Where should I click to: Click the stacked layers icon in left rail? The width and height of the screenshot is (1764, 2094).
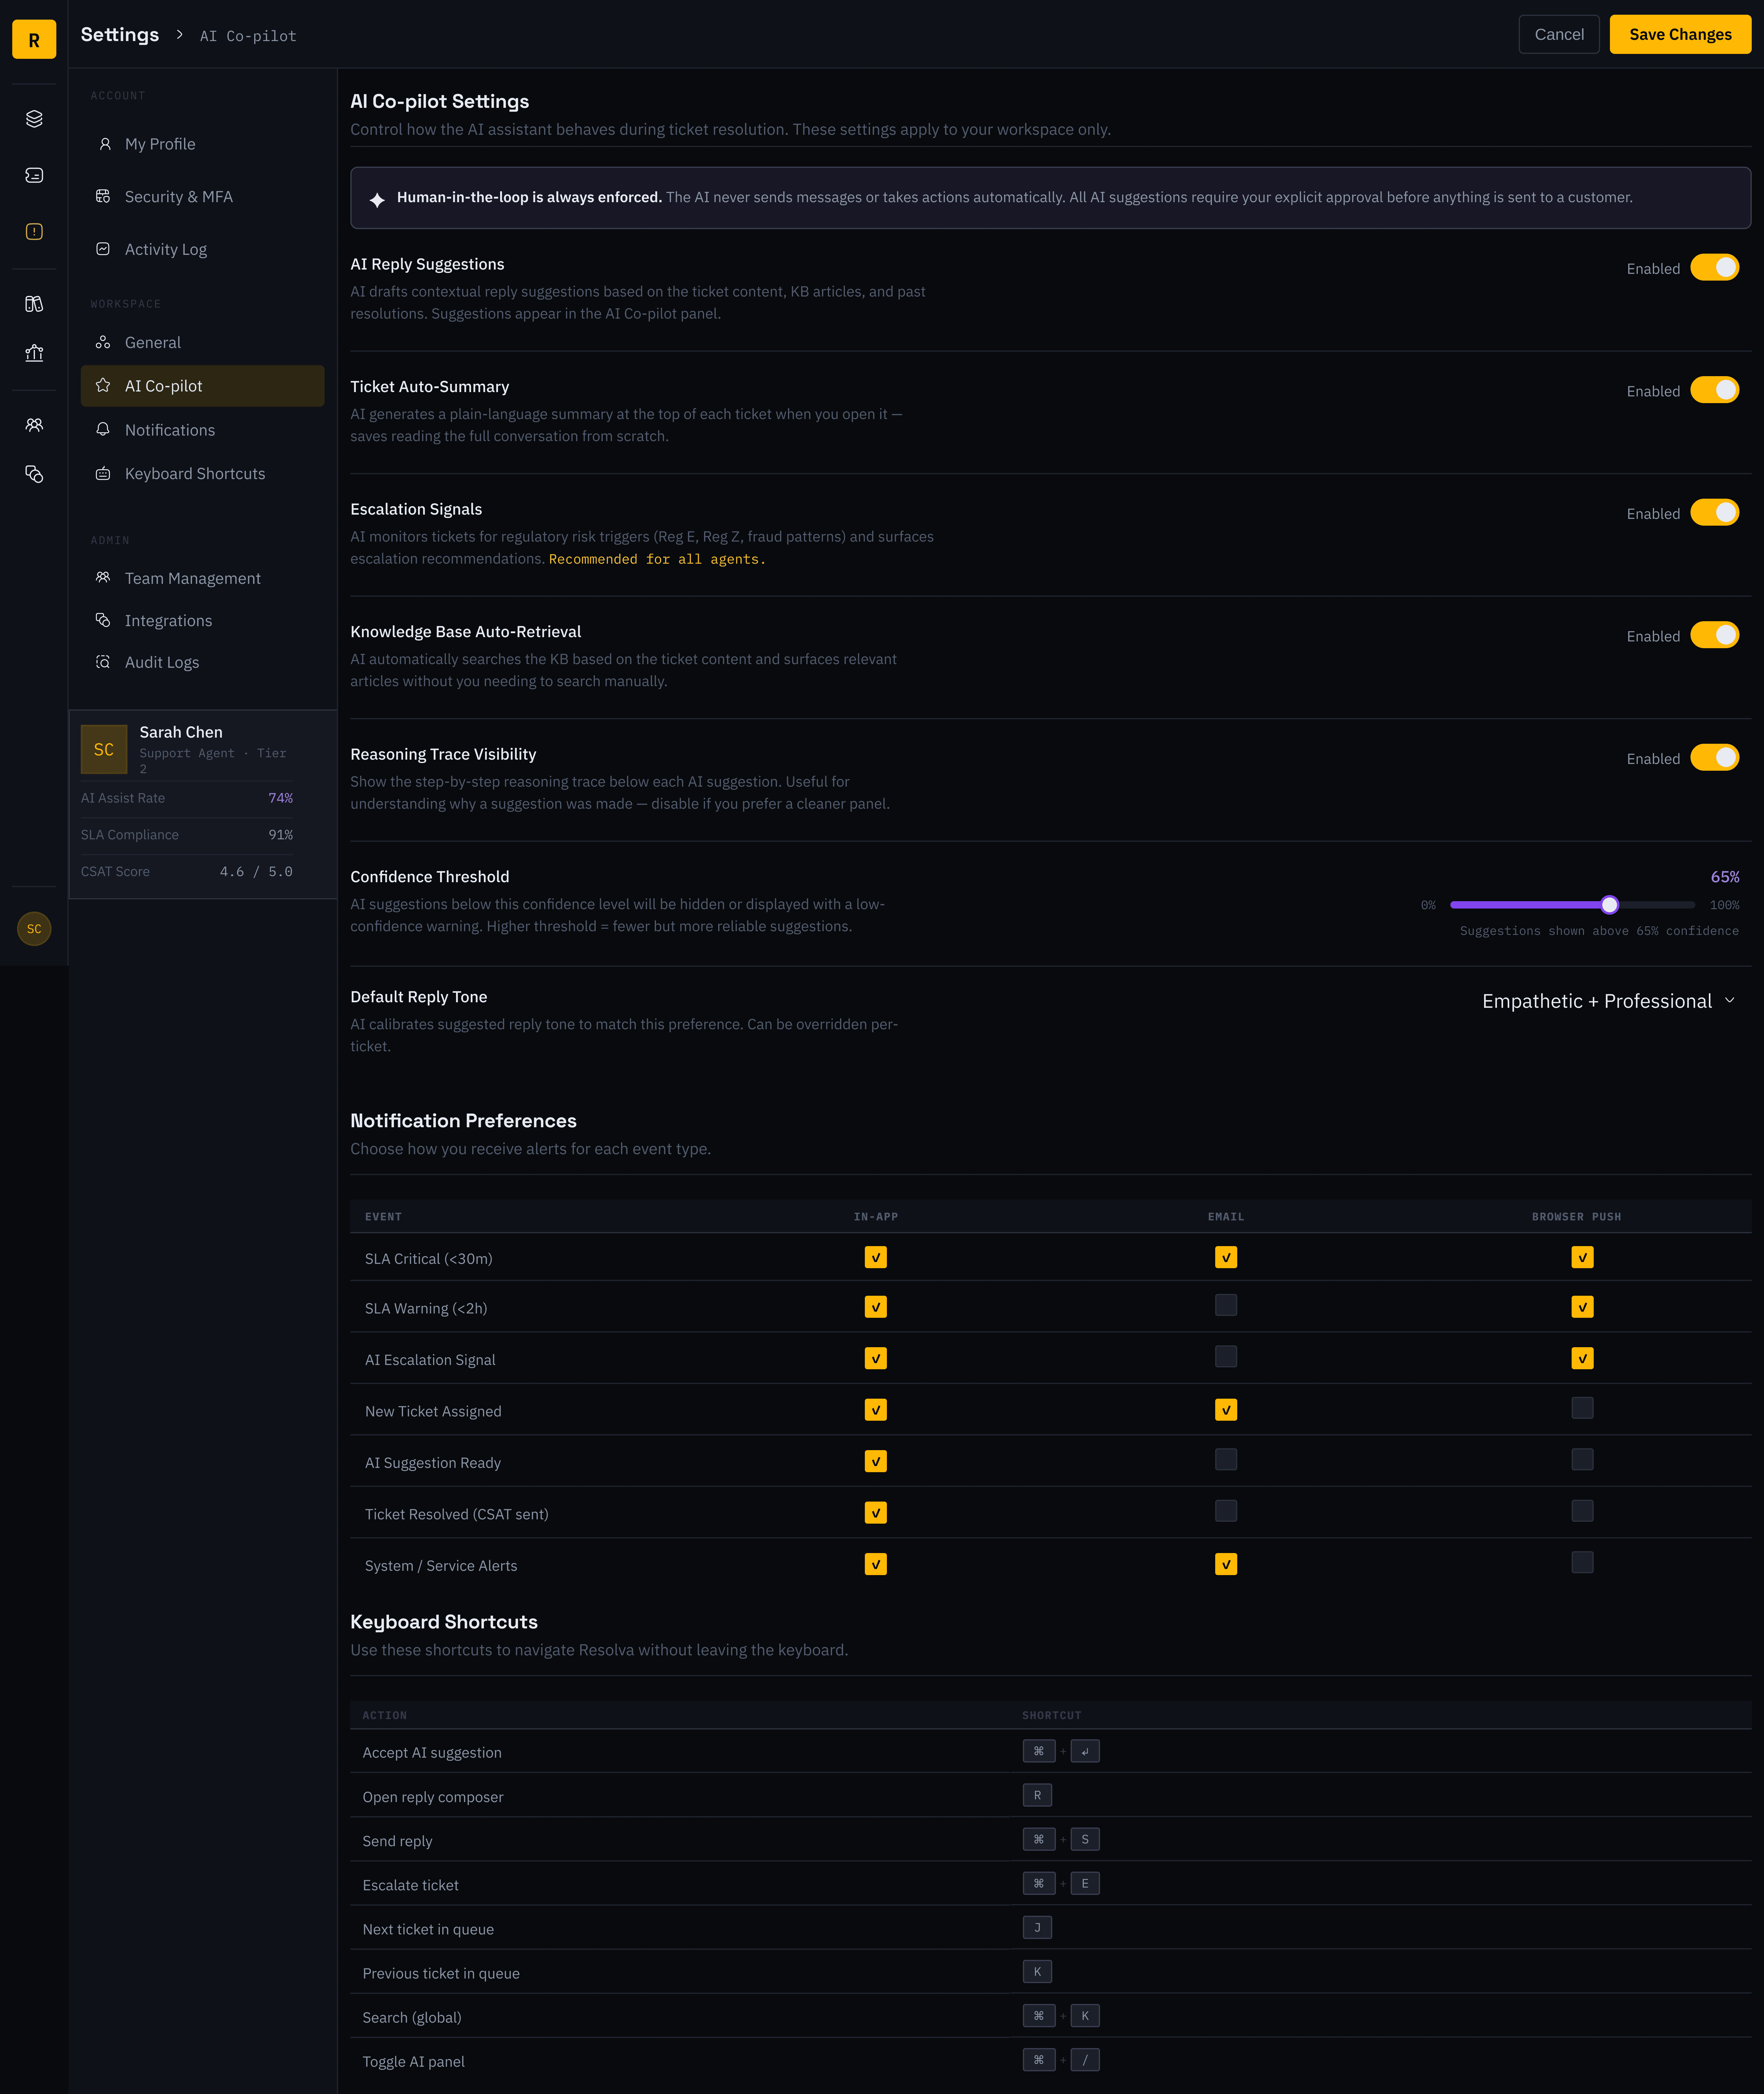pos(34,119)
